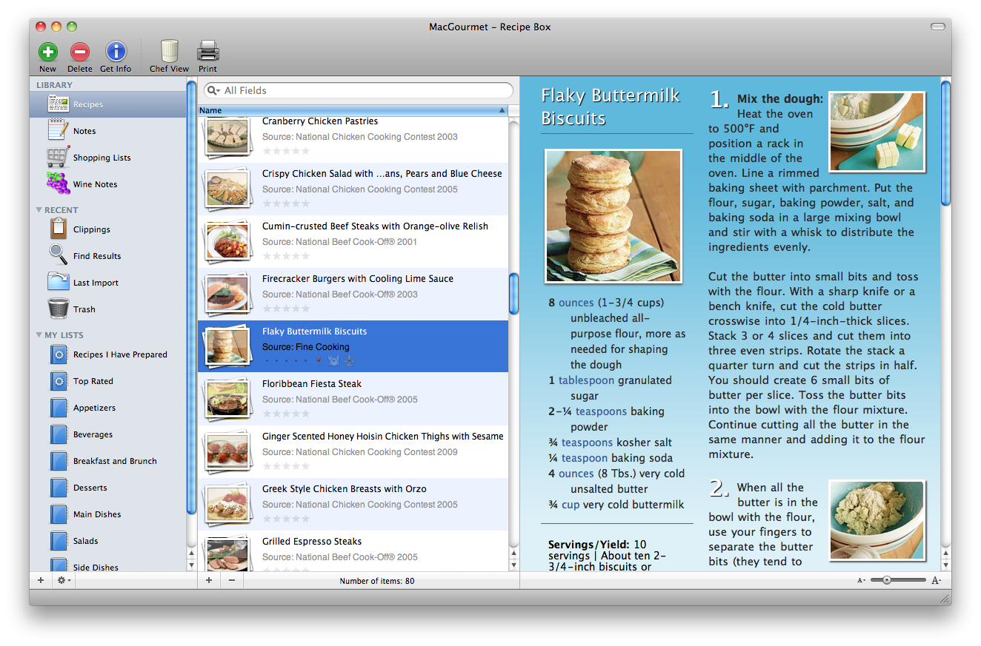Click the Side Dishes list
This screenshot has height=646, width=981.
click(x=108, y=565)
